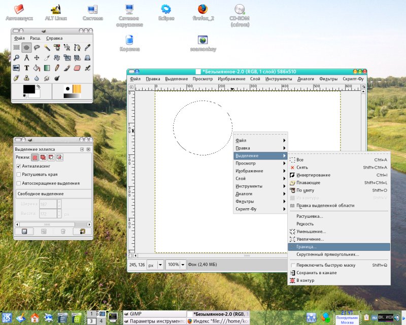Click the black foreground color swatch
This screenshot has height=325, width=406.
[x=29, y=89]
